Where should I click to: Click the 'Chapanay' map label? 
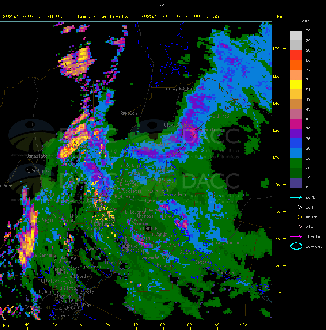pos(152,210)
